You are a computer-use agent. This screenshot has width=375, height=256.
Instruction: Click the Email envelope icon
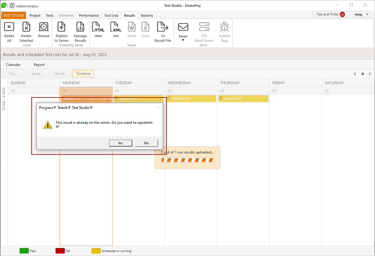pyautogui.click(x=183, y=27)
